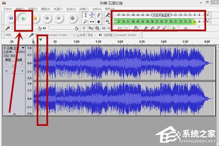Select the Draw pencil tool
Screen dimensions: 219x146
[x=99, y=15]
